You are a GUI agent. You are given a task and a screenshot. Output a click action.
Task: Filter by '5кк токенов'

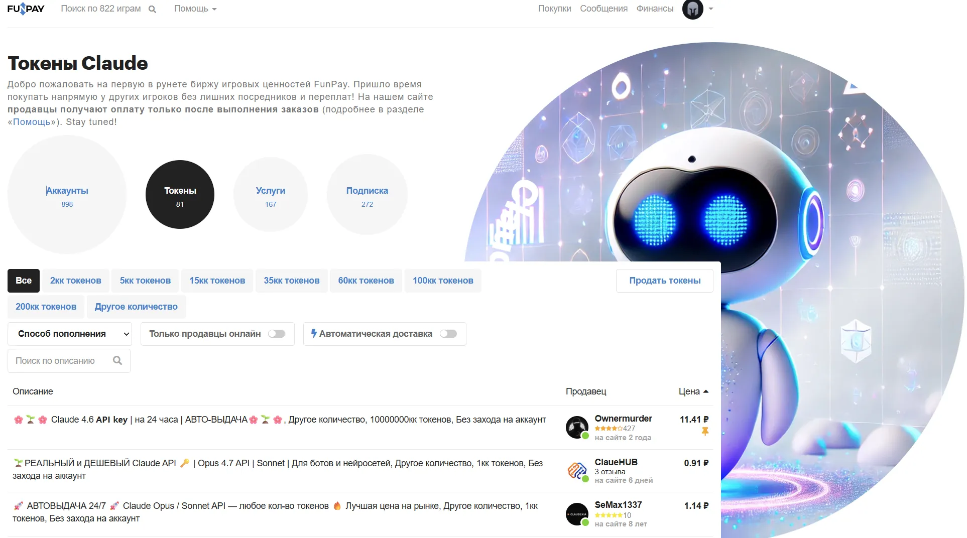[145, 281]
